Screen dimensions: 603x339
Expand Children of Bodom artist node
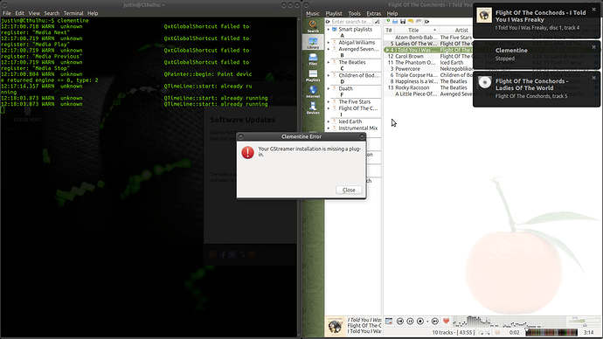(x=329, y=75)
